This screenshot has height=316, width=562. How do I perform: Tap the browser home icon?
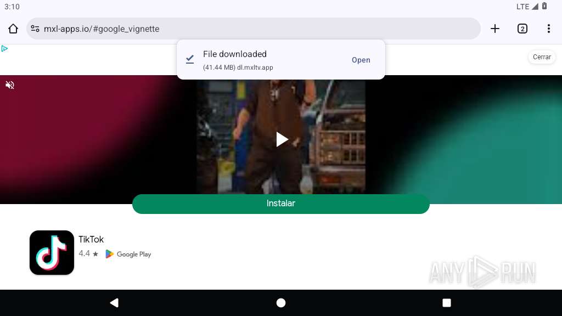[x=13, y=29]
